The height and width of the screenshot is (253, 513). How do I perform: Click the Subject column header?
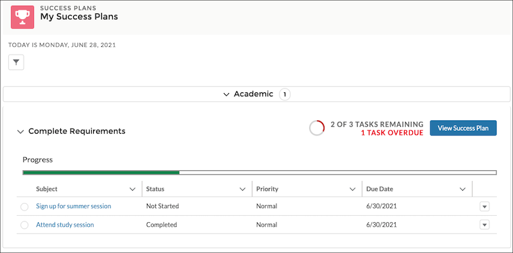point(46,189)
